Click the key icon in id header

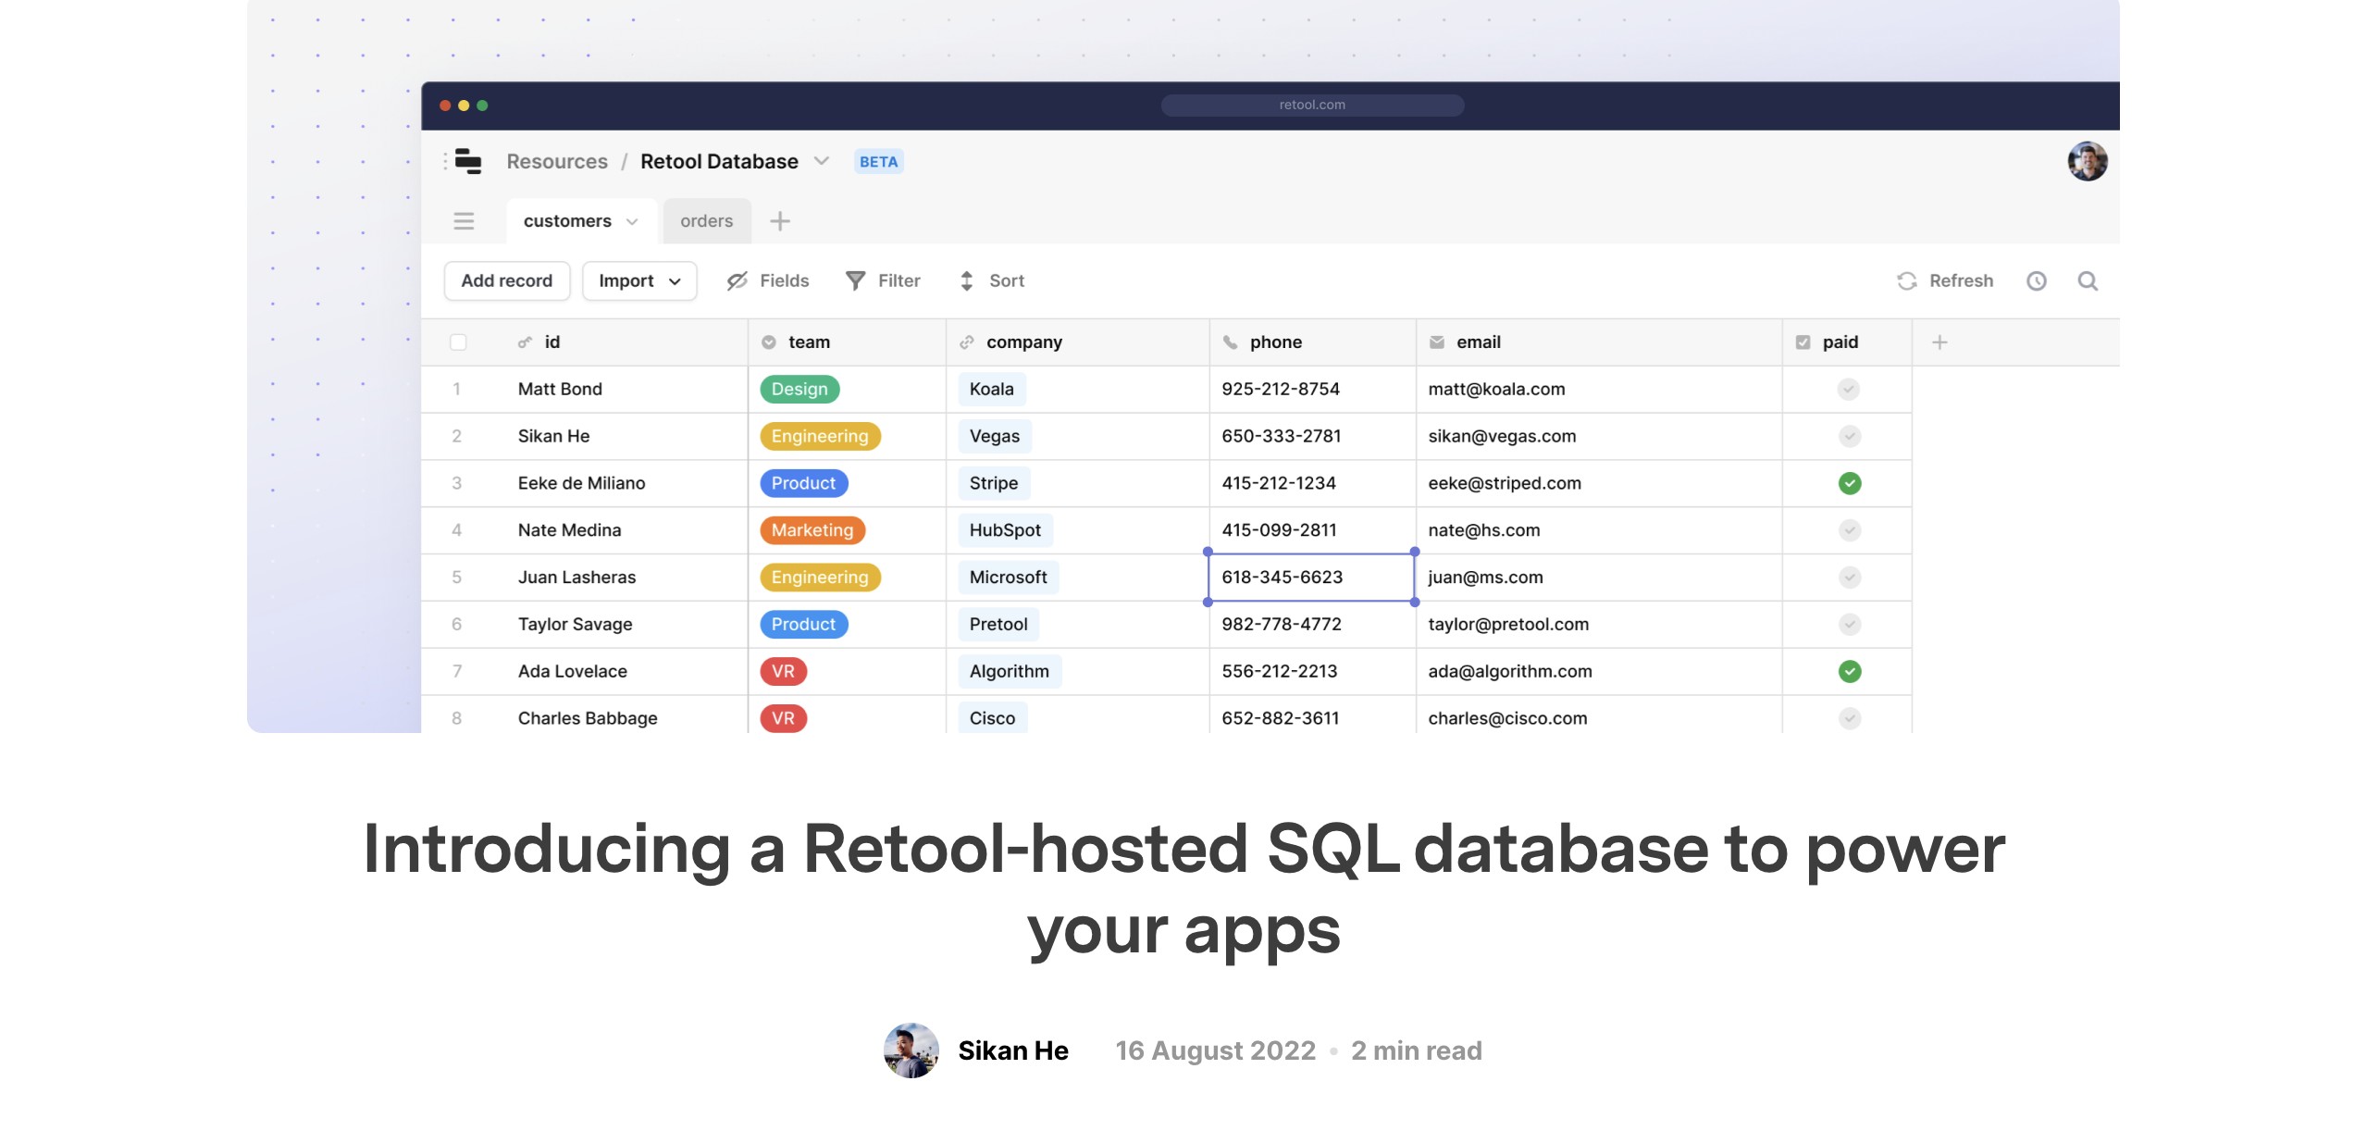pos(525,342)
